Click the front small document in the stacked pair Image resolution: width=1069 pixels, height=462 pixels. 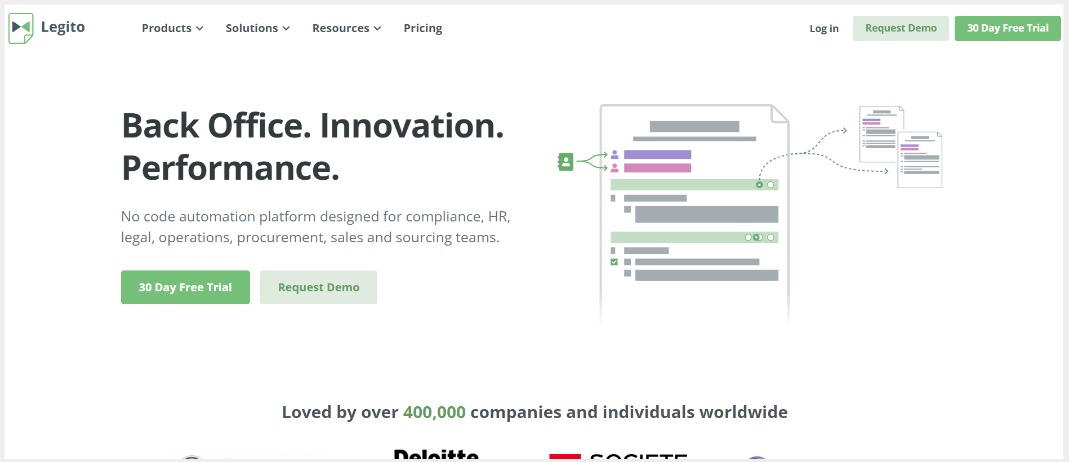pyautogui.click(x=920, y=161)
